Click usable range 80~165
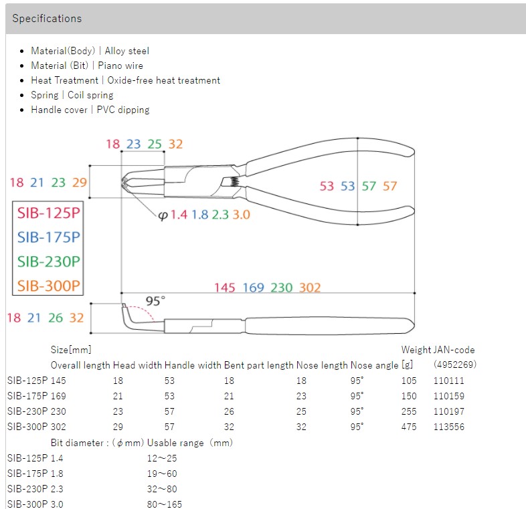 point(165,504)
